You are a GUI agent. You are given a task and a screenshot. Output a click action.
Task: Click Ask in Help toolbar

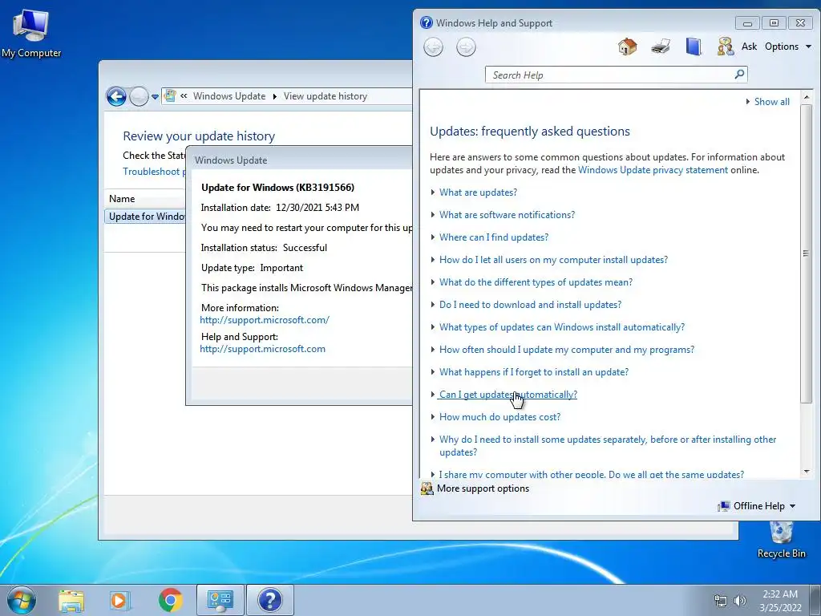point(750,47)
